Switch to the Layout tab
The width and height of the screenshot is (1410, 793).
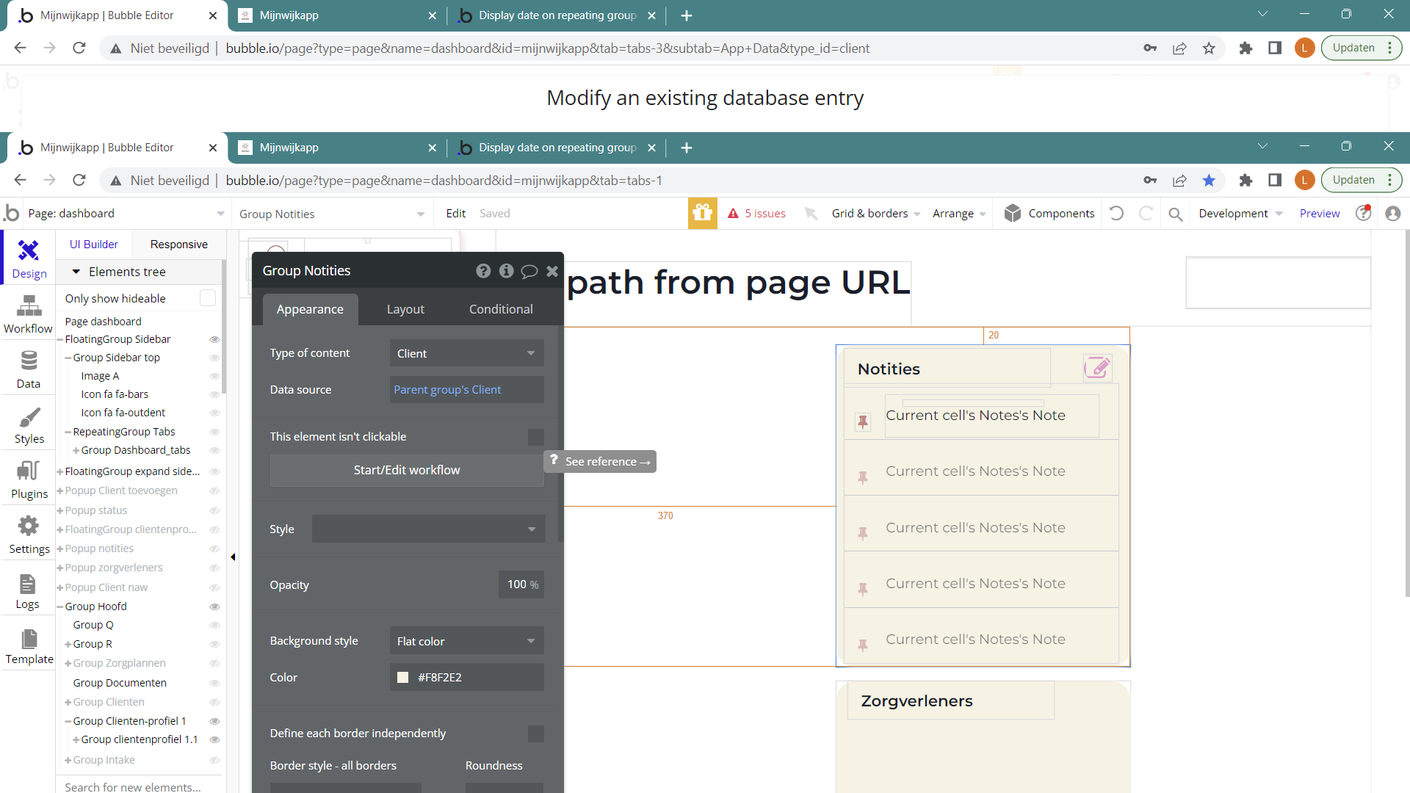coord(405,309)
